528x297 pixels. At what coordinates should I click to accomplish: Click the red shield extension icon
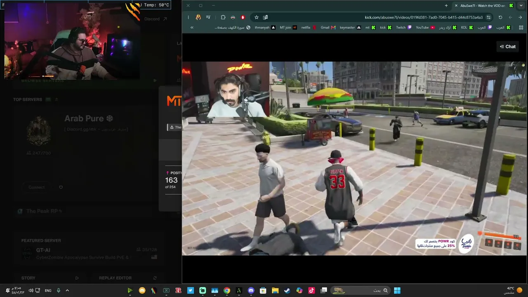coord(243,17)
